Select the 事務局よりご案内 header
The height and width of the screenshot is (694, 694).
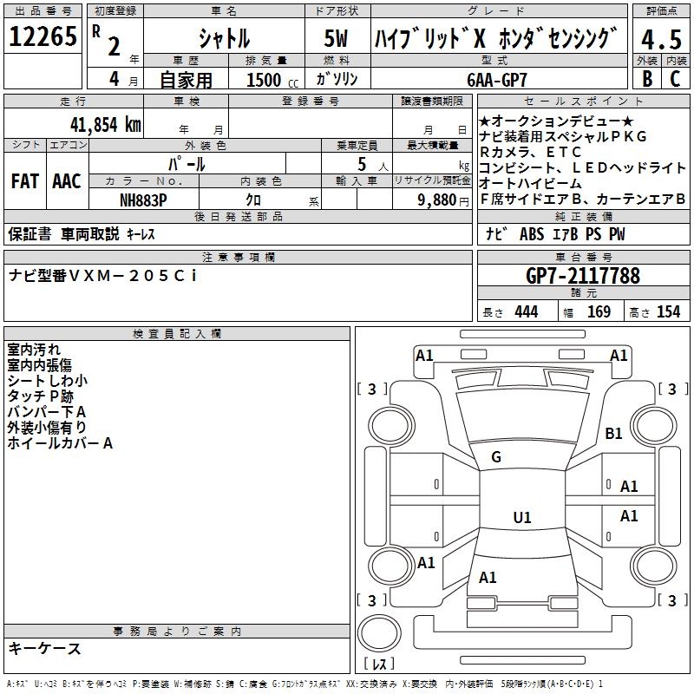pyautogui.click(x=177, y=632)
